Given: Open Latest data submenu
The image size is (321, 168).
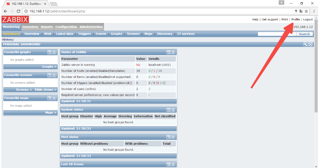Looking at the screenshot, I should [64, 34].
